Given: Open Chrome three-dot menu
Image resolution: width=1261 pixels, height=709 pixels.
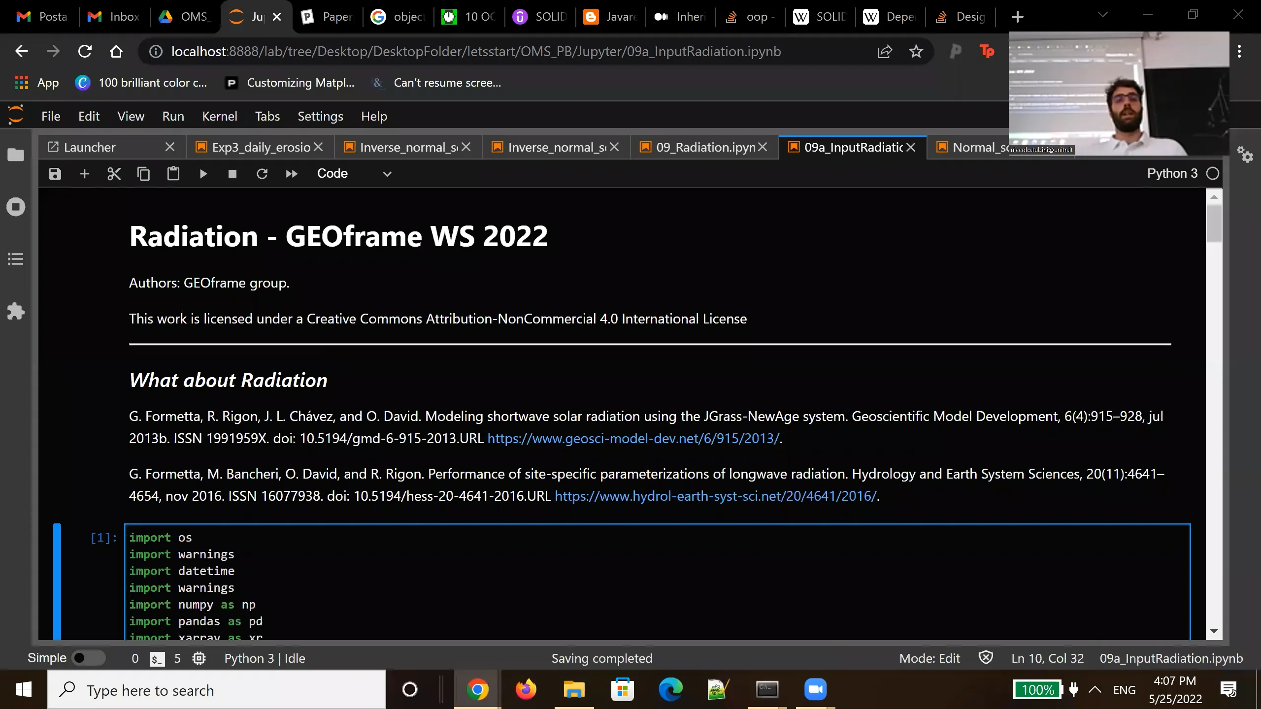Looking at the screenshot, I should (1239, 51).
